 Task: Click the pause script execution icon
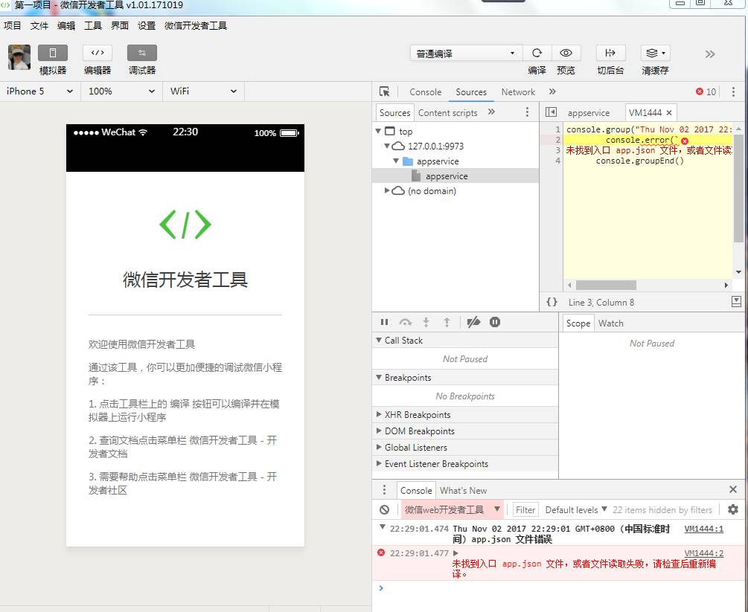click(x=384, y=322)
